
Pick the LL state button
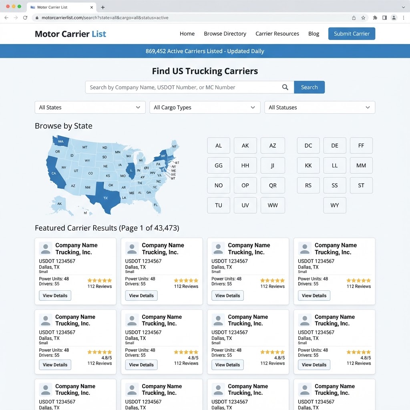point(335,165)
